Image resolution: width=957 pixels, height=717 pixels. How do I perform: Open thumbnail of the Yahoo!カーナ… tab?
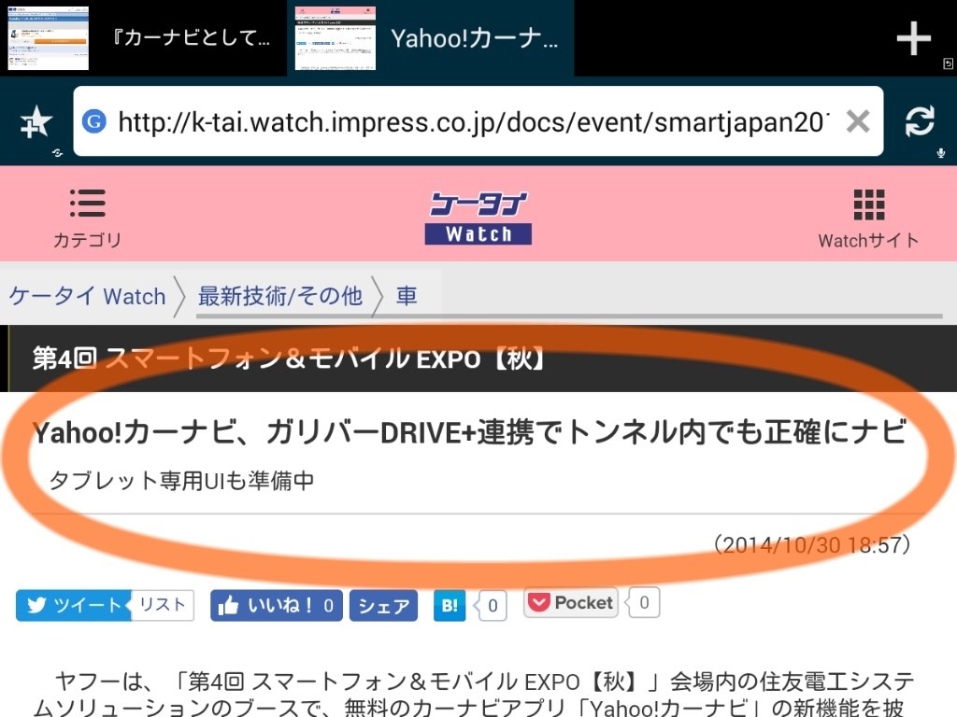coord(336,38)
